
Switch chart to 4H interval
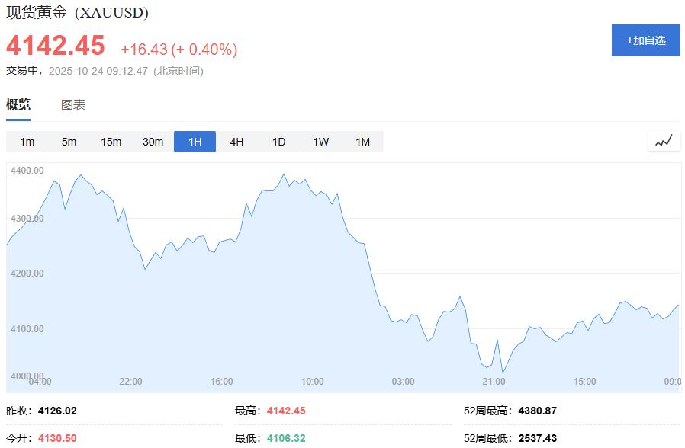(236, 141)
